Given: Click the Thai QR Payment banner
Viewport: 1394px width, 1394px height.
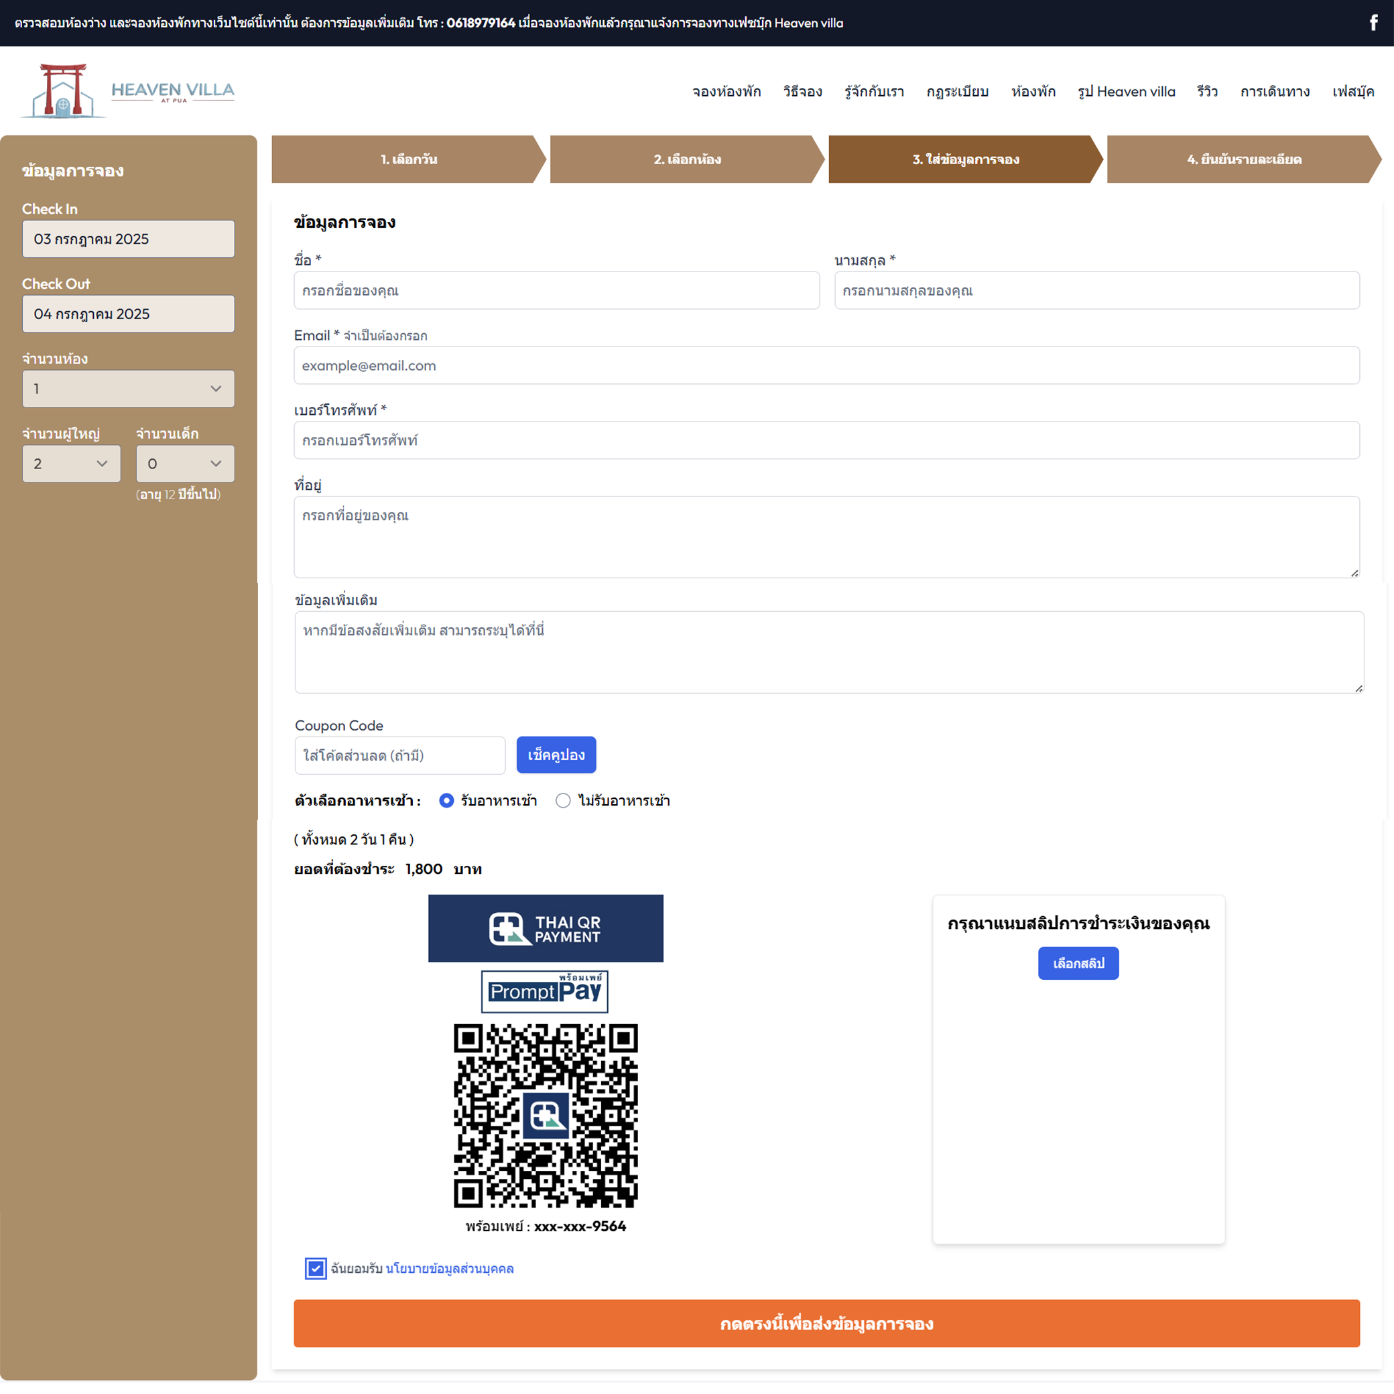Looking at the screenshot, I should (546, 928).
